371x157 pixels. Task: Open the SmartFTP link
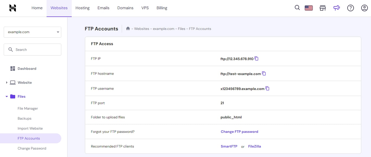click(229, 146)
